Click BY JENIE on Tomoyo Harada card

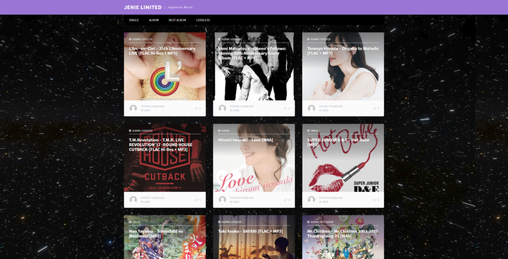pos(323,110)
